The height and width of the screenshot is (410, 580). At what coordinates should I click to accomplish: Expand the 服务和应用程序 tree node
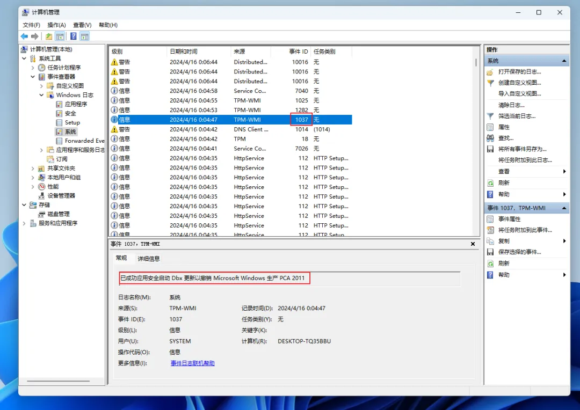tap(24, 223)
